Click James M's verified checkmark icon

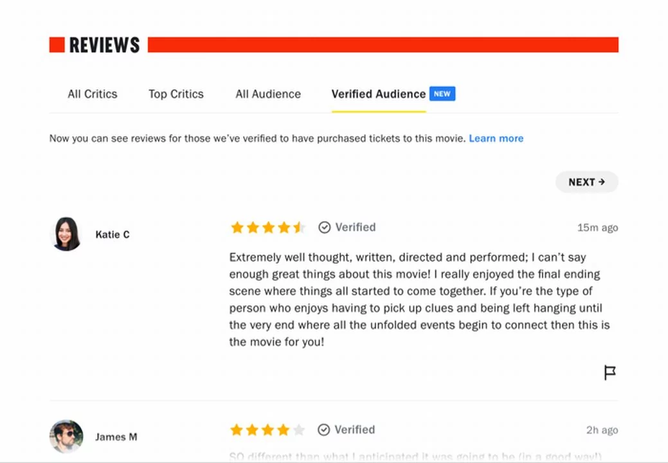pos(324,430)
